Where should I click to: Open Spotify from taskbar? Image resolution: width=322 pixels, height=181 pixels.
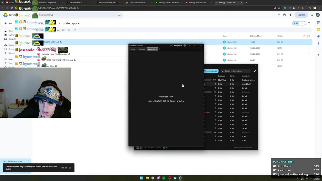164,178
